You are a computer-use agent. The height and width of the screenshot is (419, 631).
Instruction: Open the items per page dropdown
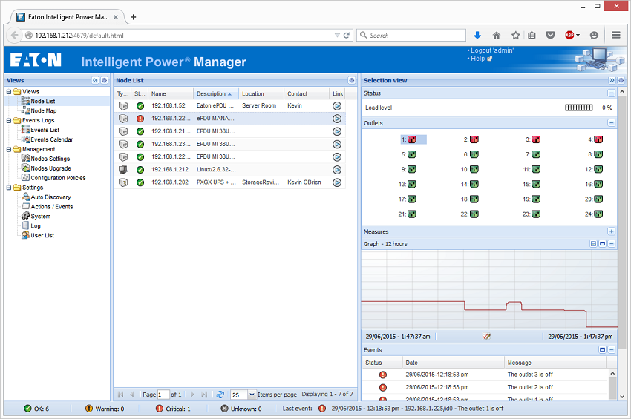tap(252, 395)
